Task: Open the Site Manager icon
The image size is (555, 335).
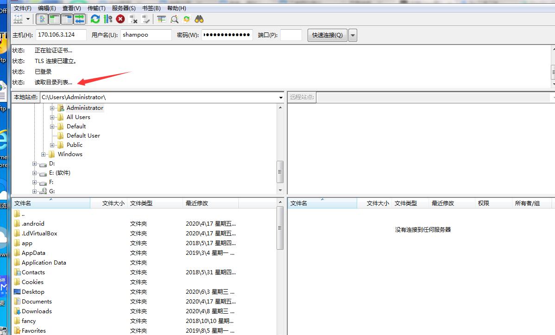Action: [18, 19]
